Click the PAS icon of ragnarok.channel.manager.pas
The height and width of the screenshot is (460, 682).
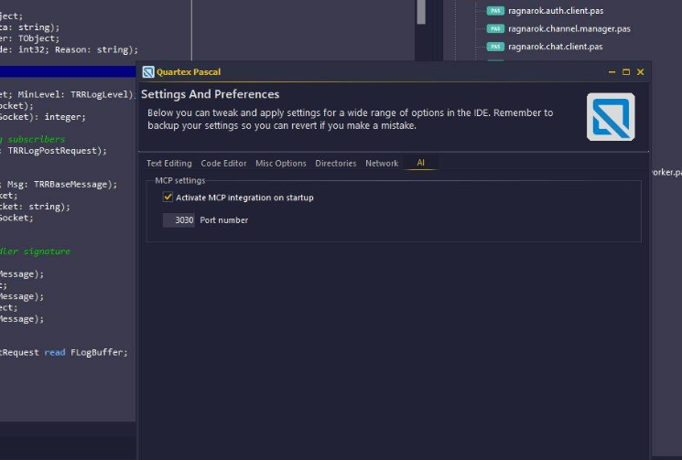tap(495, 28)
